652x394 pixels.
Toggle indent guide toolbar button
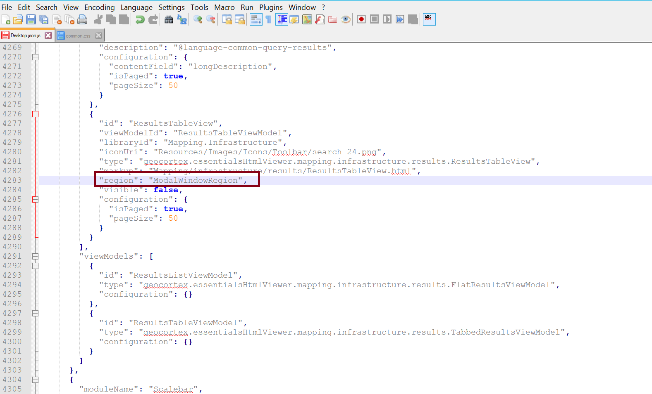coord(282,19)
